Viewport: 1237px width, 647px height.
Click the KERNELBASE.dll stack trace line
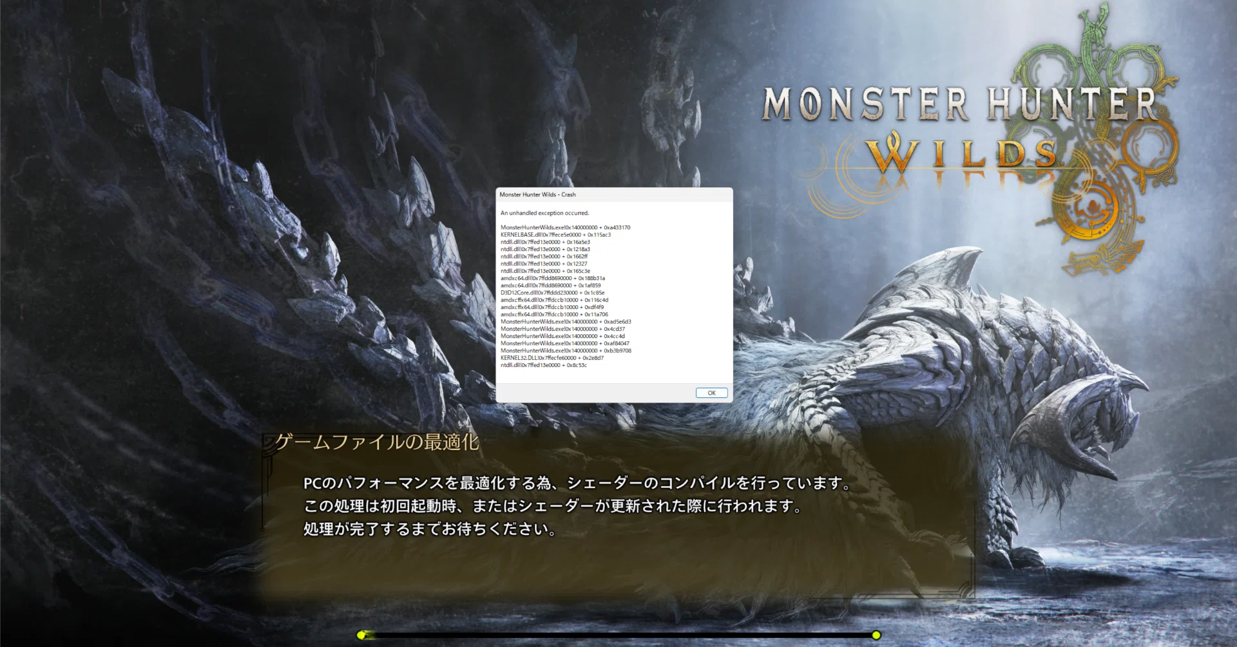coord(555,235)
